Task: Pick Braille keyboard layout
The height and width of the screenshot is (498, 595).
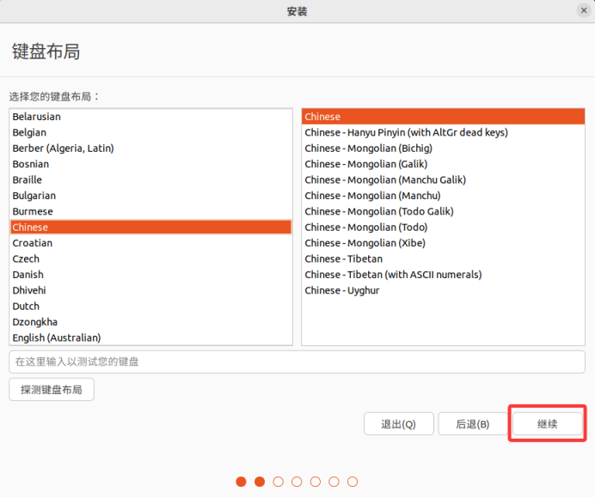Action: click(150, 180)
